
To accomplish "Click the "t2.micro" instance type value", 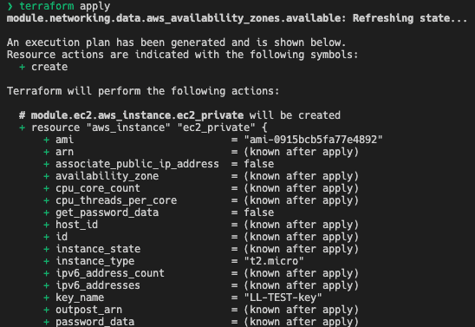I will 274,261.
